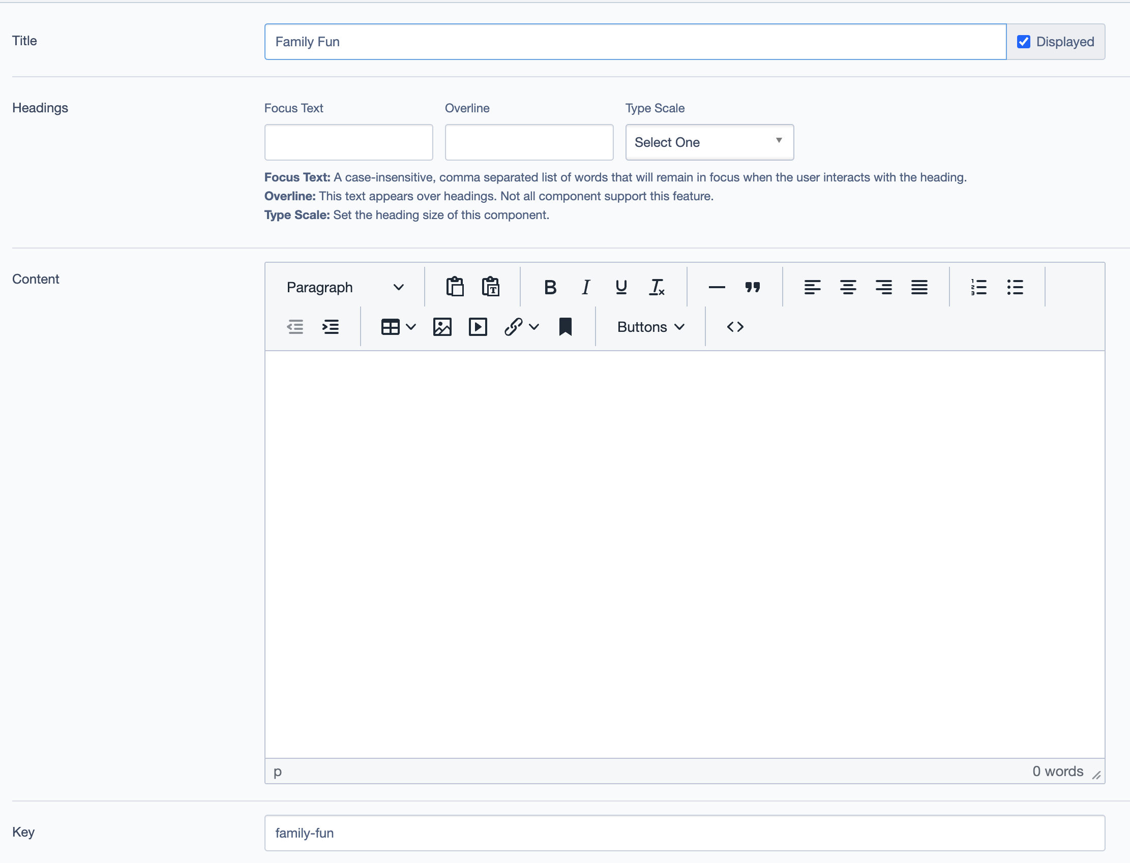1130x863 pixels.
Task: Click the Bold formatting icon
Action: coord(550,287)
